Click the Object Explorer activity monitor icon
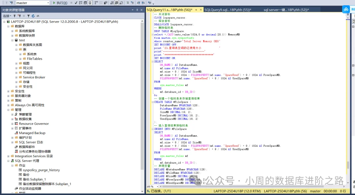The width and height of the screenshot is (355, 195). click(38, 16)
